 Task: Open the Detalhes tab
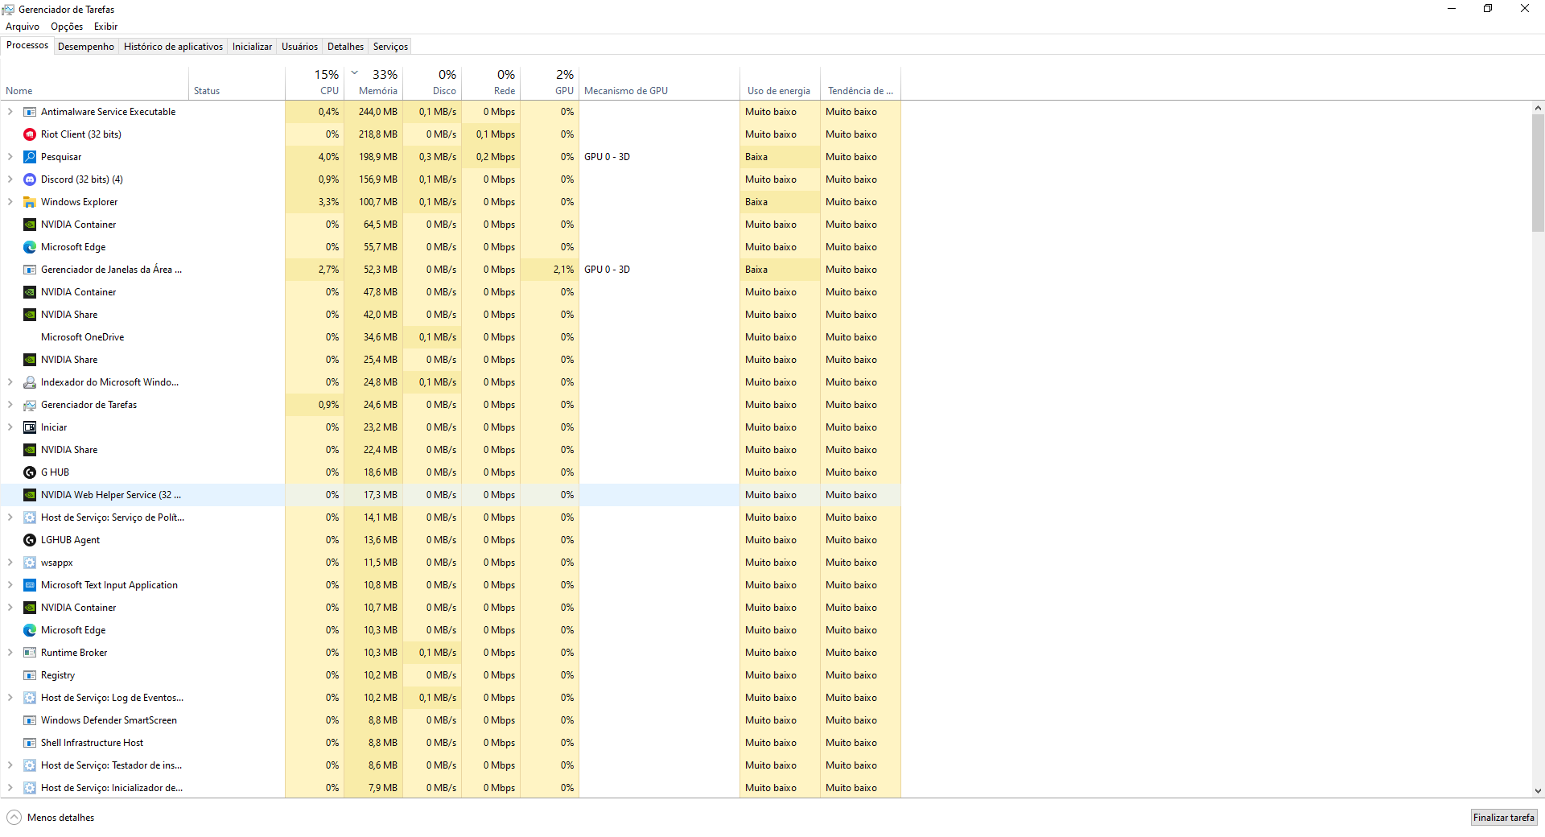[345, 47]
